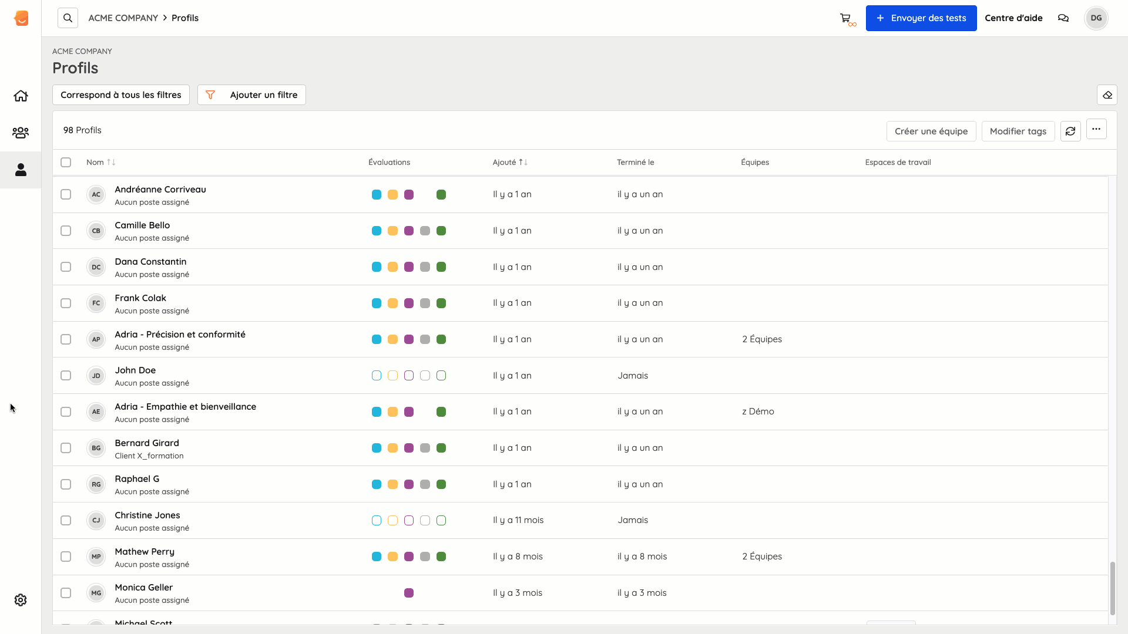Image resolution: width=1128 pixels, height=634 pixels.
Task: Open the search magnifier icon
Action: 68,18
